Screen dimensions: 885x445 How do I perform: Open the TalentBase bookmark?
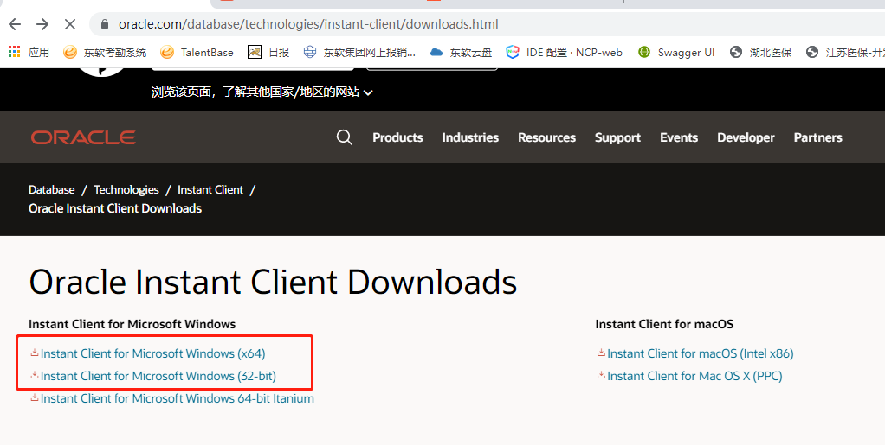(x=197, y=53)
